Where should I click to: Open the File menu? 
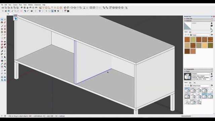coord(2,5)
